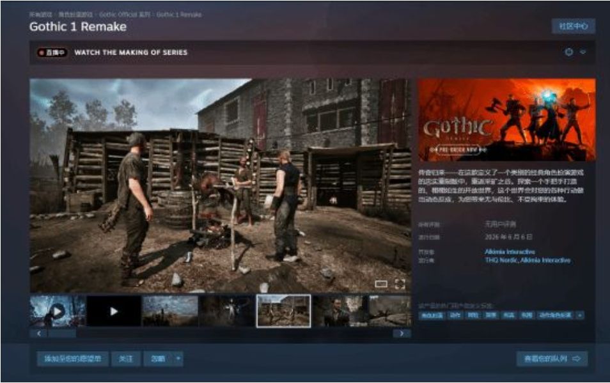Expand screenshot to fullscreen icon
610x383 pixels.
click(400, 285)
